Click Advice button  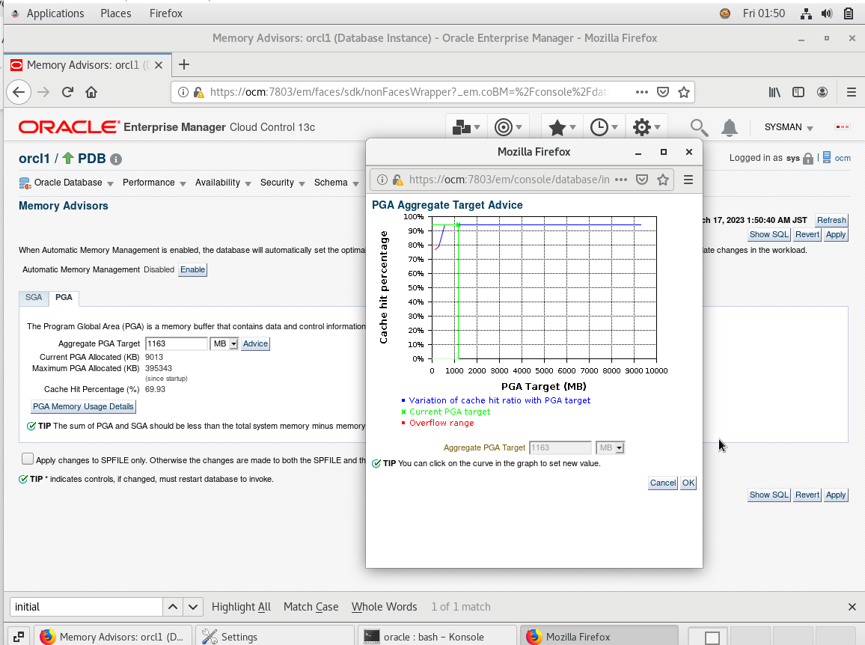pos(255,343)
